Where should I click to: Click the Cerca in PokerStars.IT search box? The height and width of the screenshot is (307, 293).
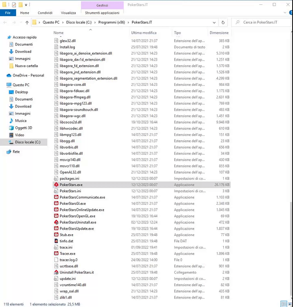tap(261, 22)
